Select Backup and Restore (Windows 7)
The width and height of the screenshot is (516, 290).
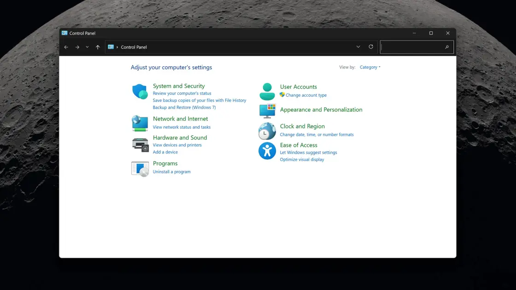click(184, 107)
